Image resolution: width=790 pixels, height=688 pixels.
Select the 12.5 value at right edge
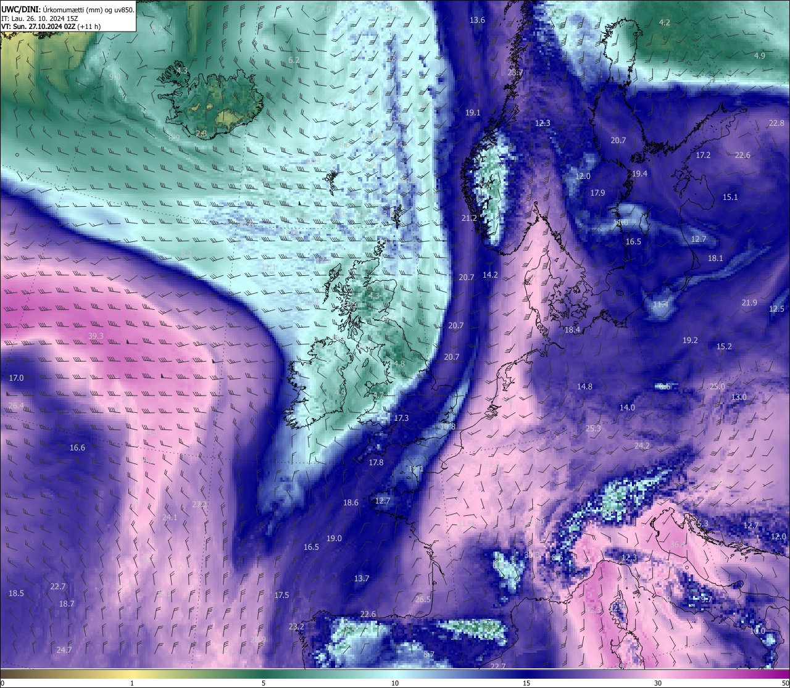point(776,309)
